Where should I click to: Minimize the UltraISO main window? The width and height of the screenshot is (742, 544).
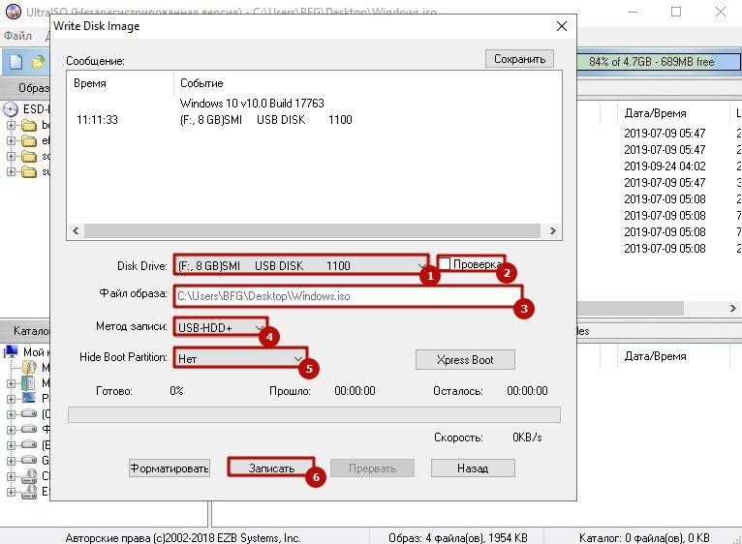coord(633,12)
